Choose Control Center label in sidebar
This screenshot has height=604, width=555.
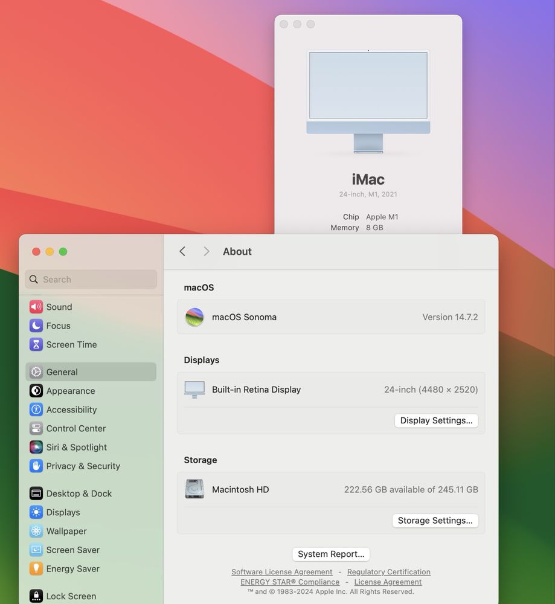tap(76, 428)
